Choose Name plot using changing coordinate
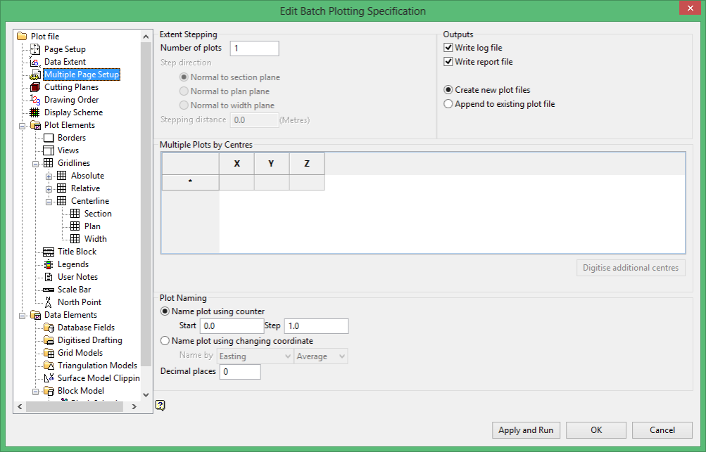This screenshot has width=706, height=452. tap(165, 341)
